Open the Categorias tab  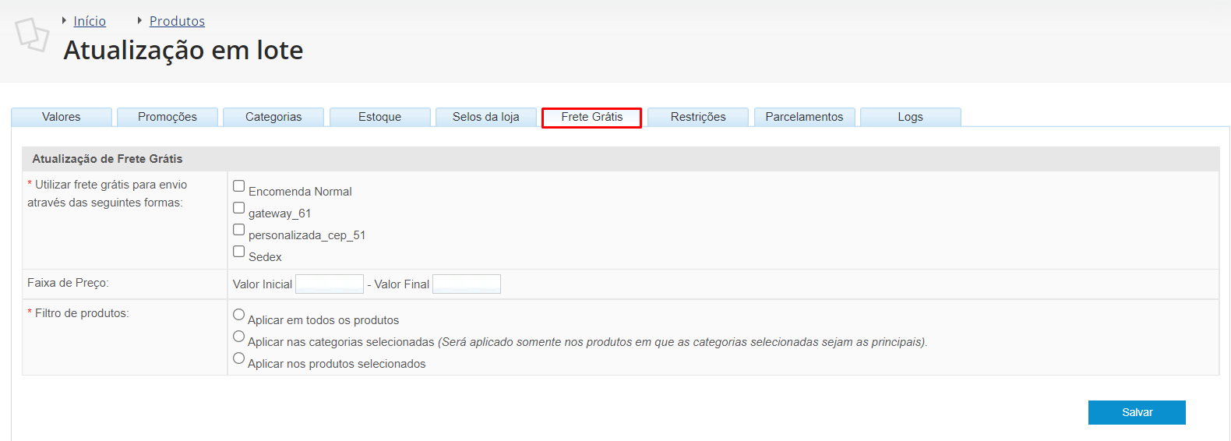click(273, 117)
